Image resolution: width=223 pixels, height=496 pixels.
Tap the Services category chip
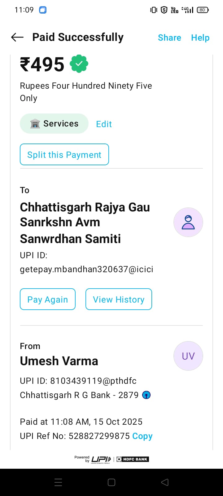[54, 124]
